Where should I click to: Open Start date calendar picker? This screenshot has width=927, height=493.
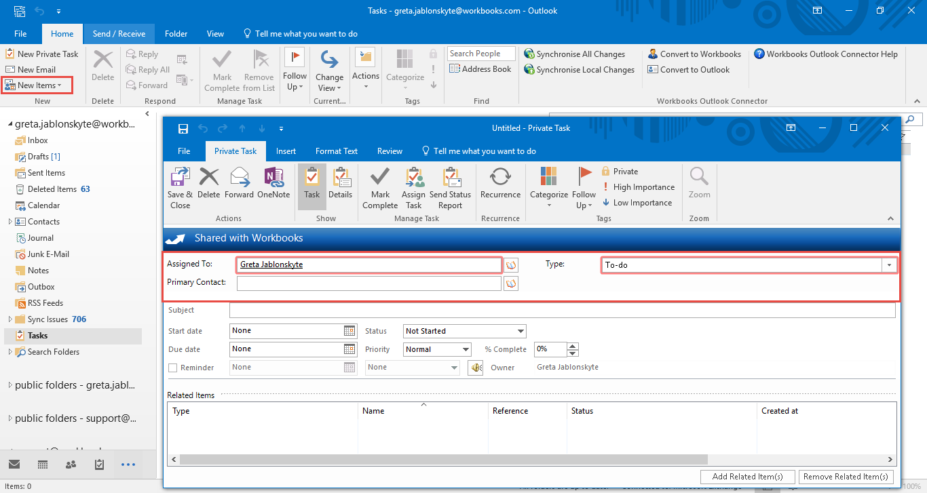[349, 331]
